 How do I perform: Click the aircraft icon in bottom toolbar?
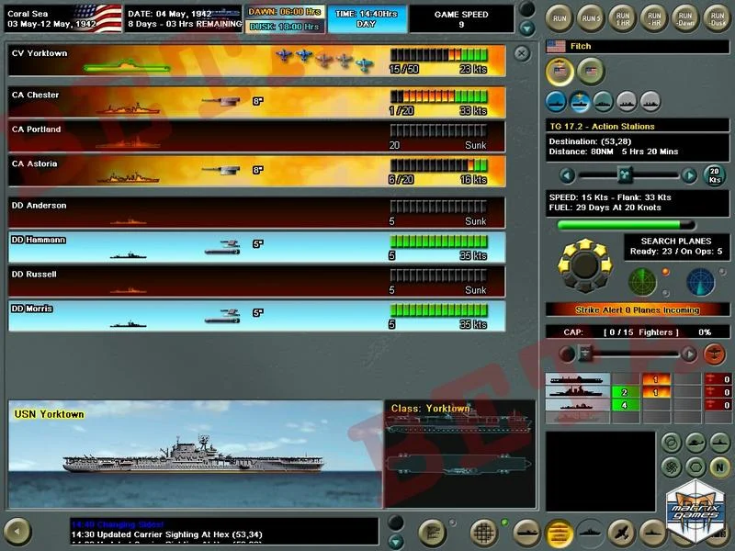pos(619,531)
